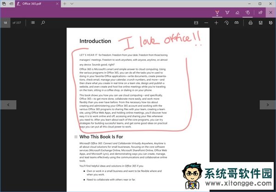Image resolution: width=276 pixels, height=192 pixels.
Task: Select the eraser tool
Action: point(237,12)
